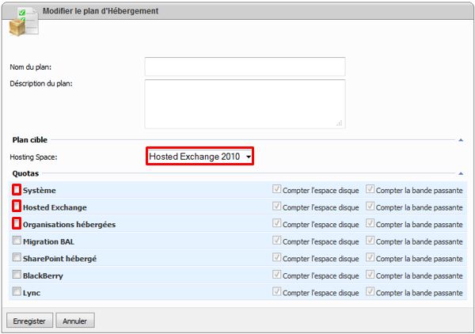Enable the Migration BAL checkbox
Screen dimensions: 475x334
pos(17,241)
